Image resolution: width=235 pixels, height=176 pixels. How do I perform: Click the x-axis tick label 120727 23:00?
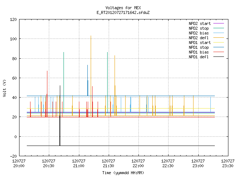pyautogui.click(x=198, y=164)
